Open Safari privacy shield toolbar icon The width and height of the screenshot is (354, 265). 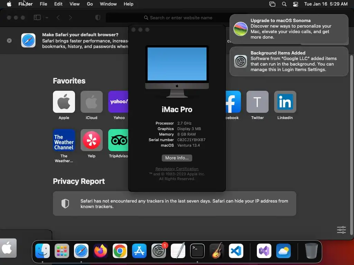(98, 18)
